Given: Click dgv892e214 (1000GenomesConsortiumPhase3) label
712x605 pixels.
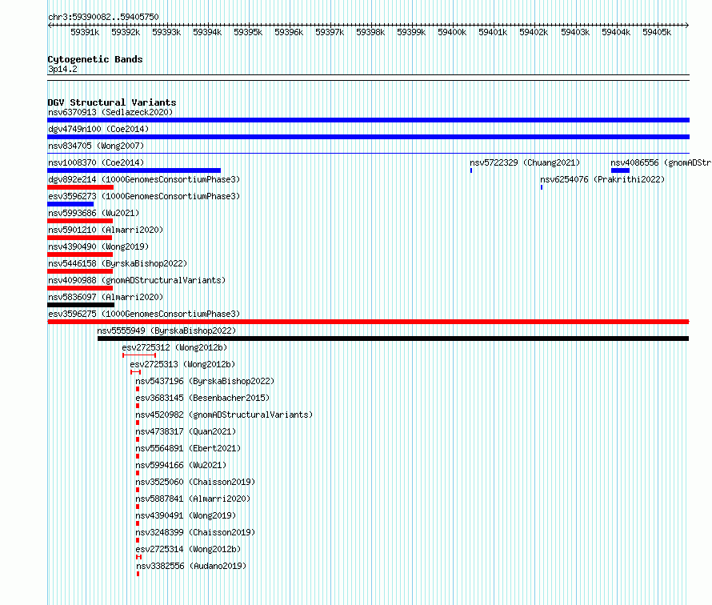Looking at the screenshot, I should coord(144,179).
